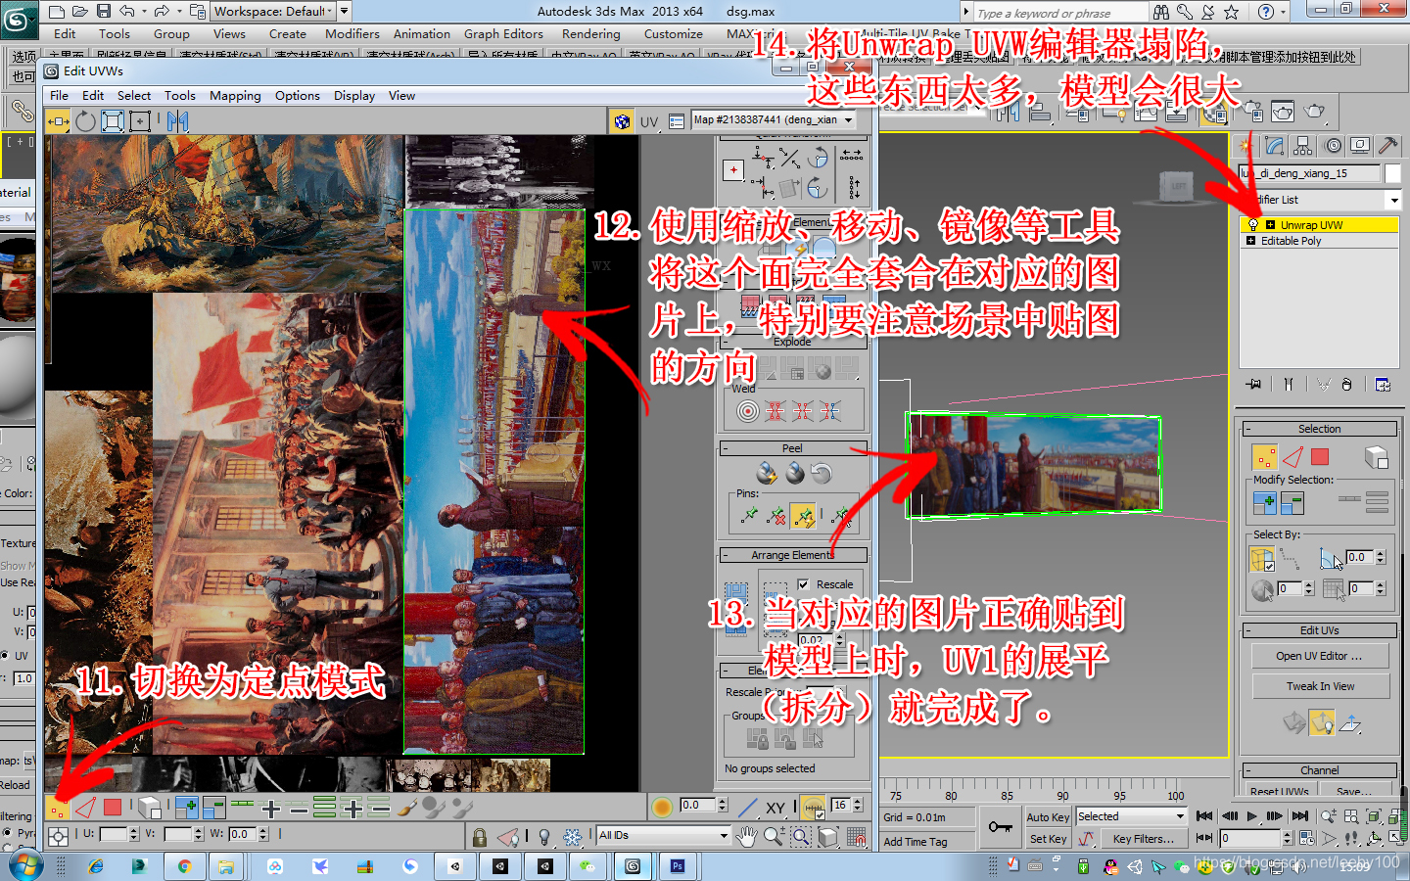Click the Zoom Region tool in Edit UVWs

(801, 836)
